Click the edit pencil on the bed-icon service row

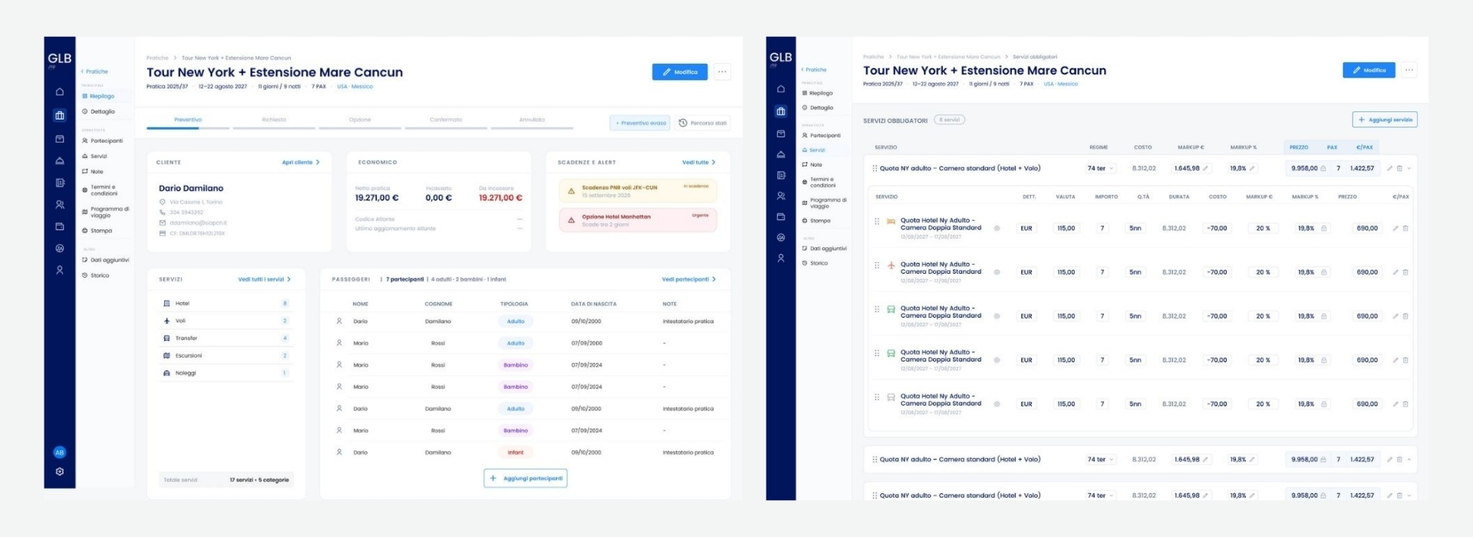[x=1396, y=229]
